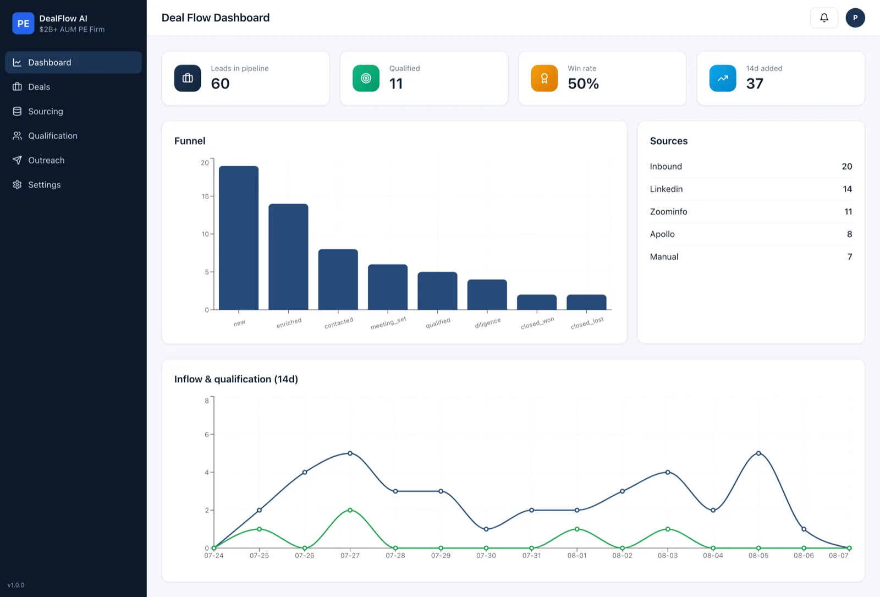Open the Qualification section

click(73, 136)
